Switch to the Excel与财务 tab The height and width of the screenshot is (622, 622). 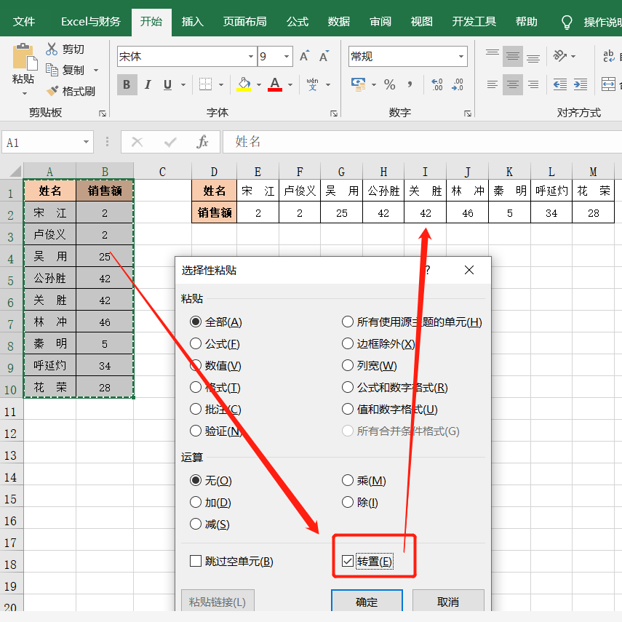91,21
